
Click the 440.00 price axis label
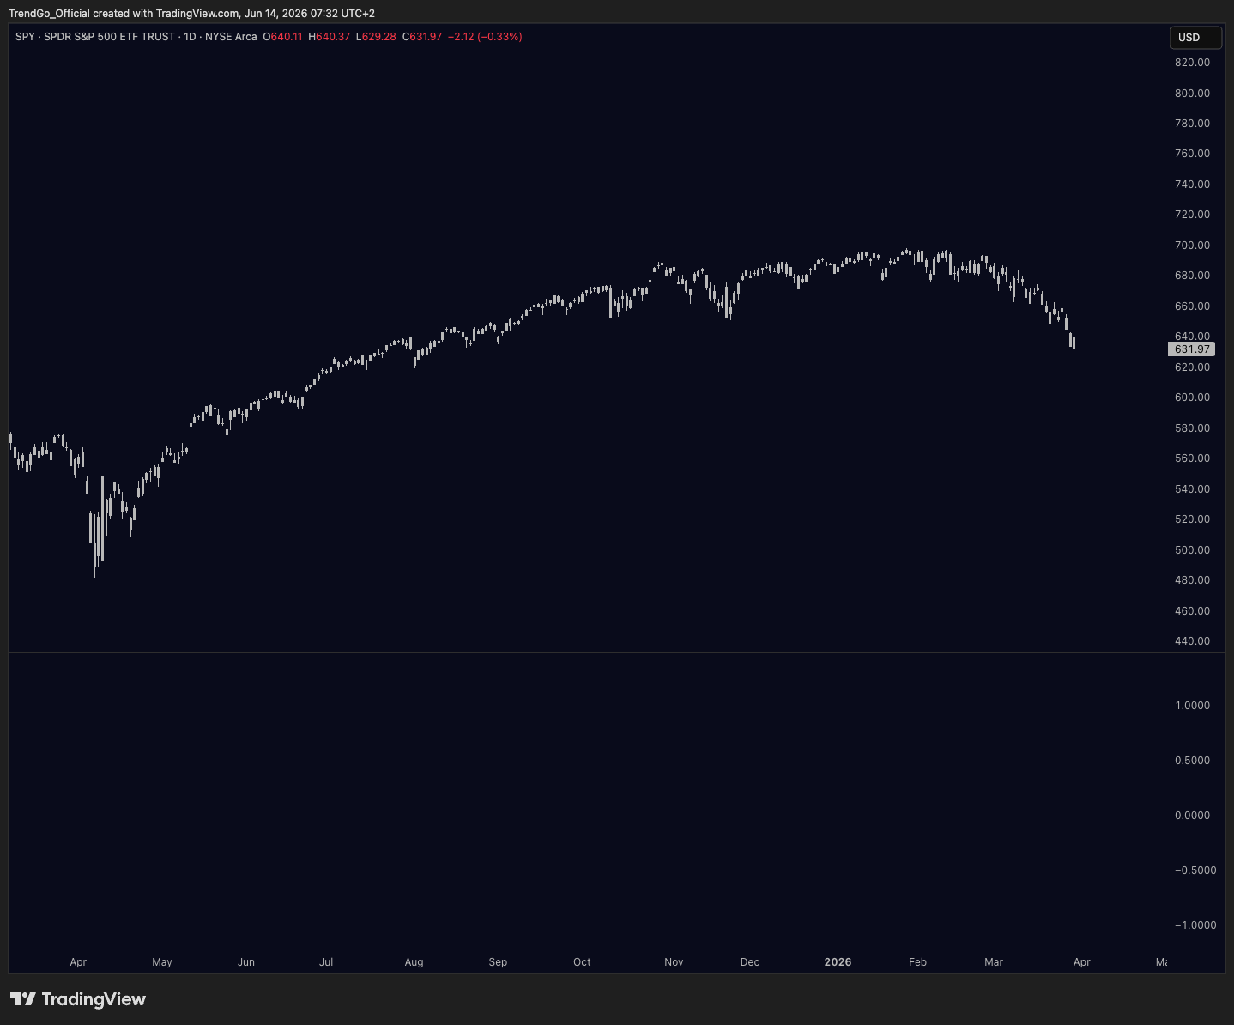tap(1192, 641)
